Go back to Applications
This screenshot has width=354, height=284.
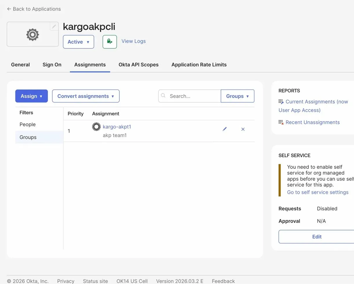34,9
